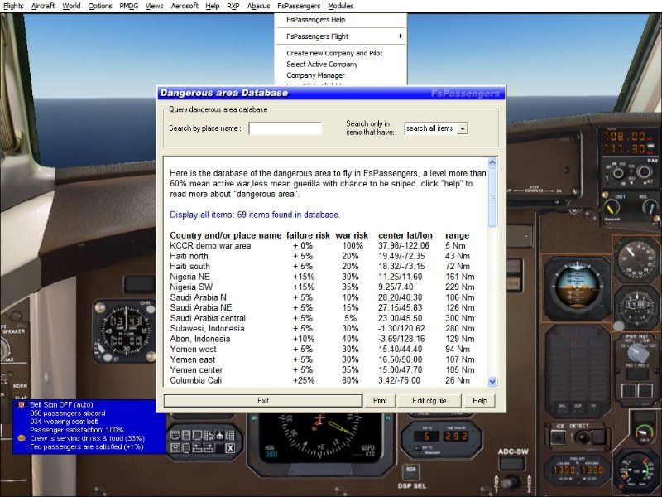This screenshot has height=497, width=662.
Task: Click the ICE DETECT round knob
Action: click(583, 437)
